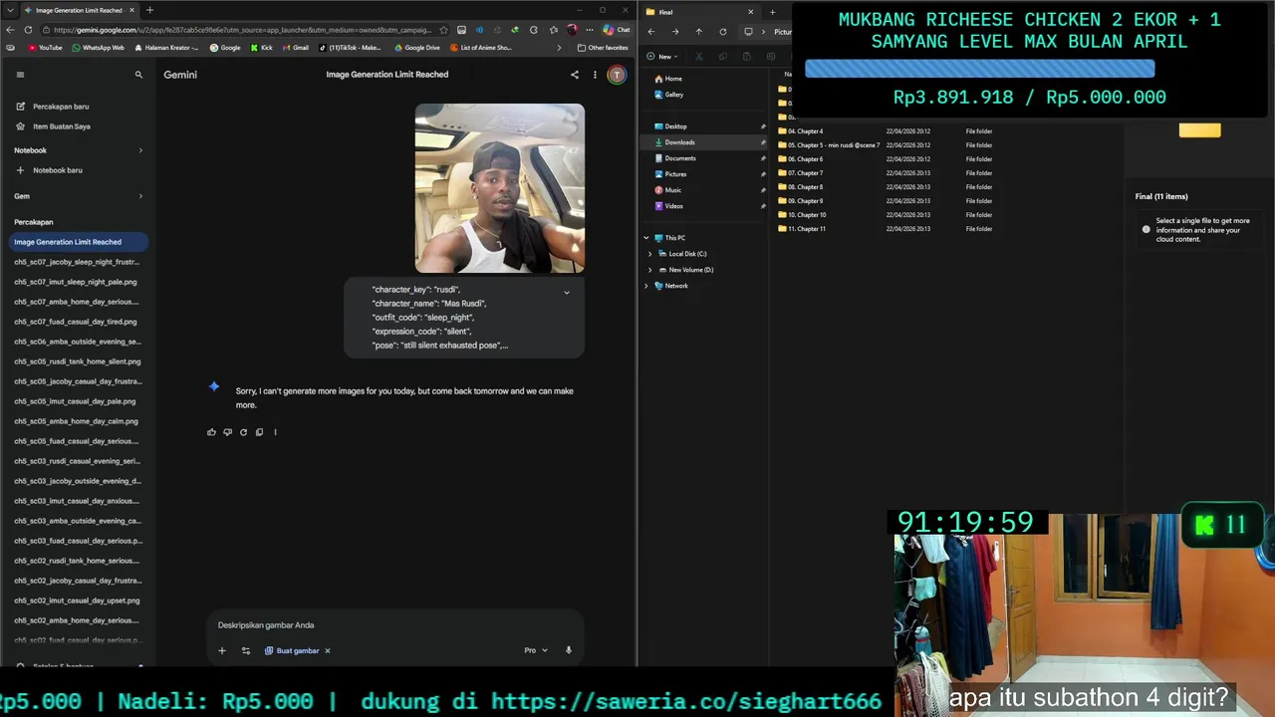Expand Local Disk (C:) in navigation tree
1275x717 pixels.
coord(650,254)
